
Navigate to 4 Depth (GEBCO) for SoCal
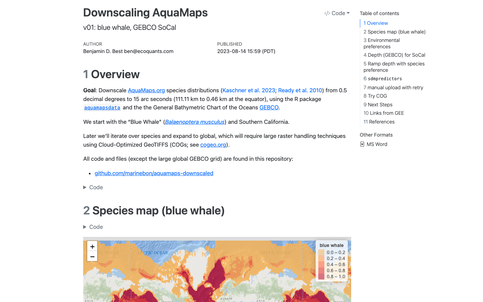394,55
